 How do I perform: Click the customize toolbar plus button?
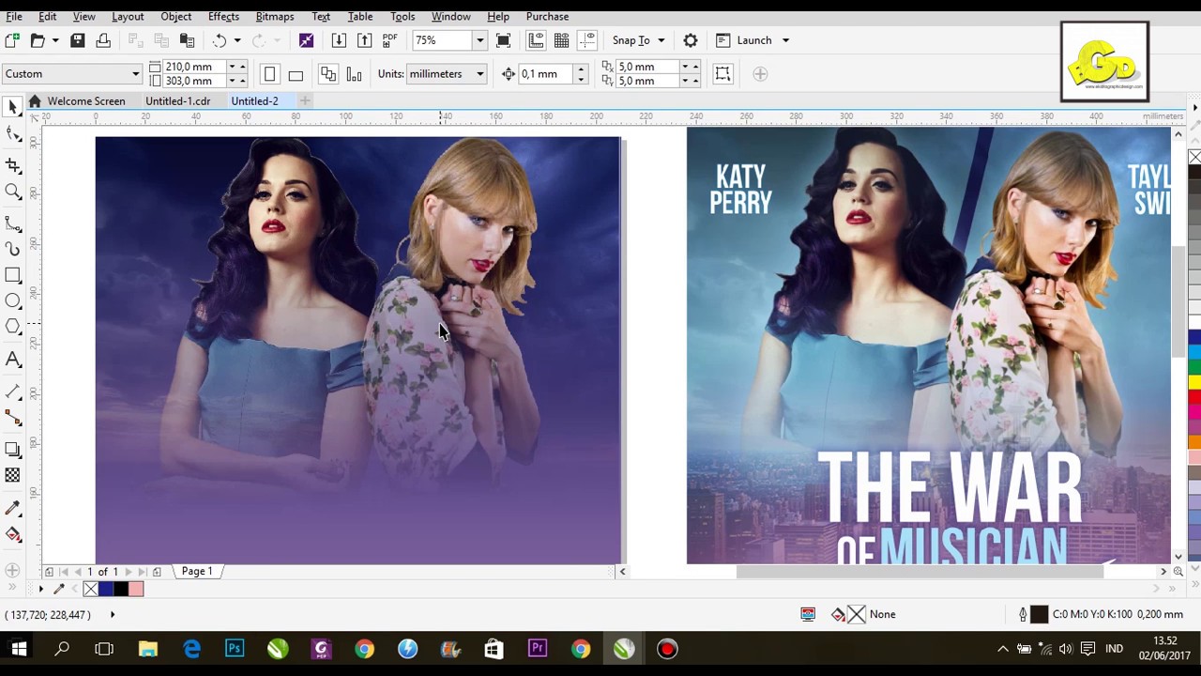click(760, 74)
